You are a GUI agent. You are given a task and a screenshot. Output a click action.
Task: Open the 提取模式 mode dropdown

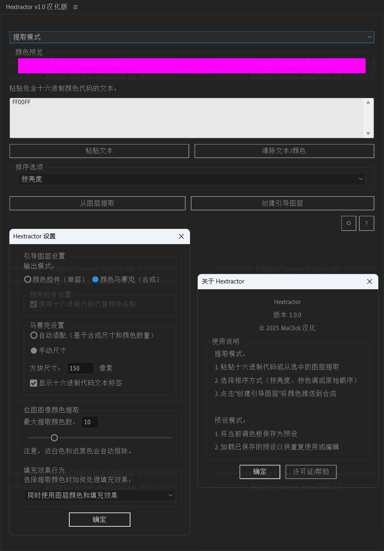tap(192, 37)
